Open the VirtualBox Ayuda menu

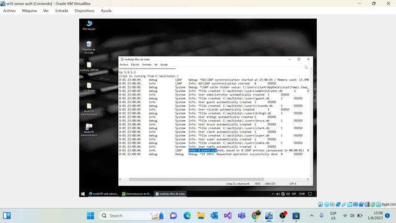106,11
